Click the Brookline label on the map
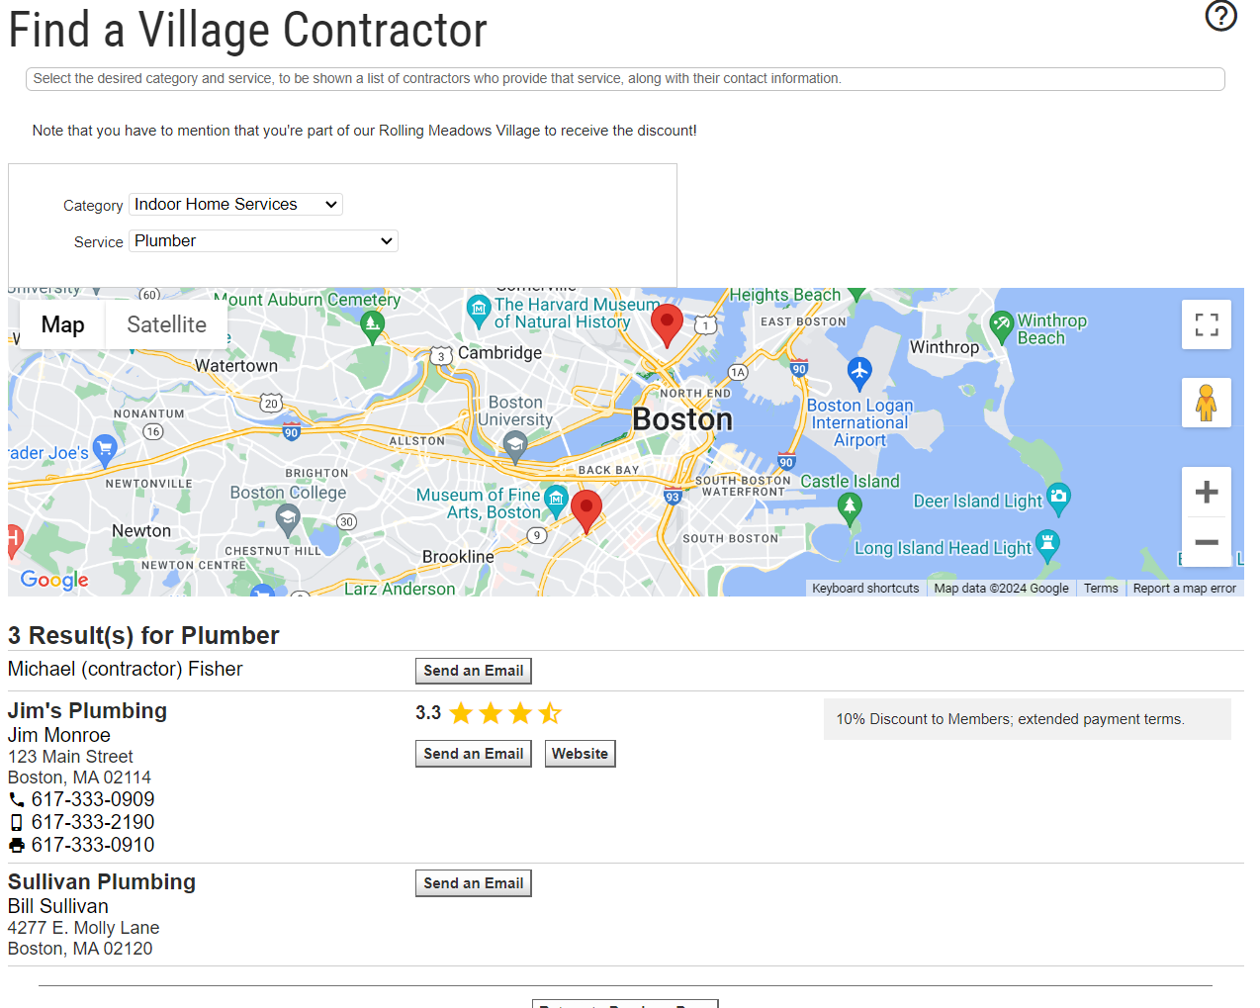1260x1008 pixels. pos(458,557)
